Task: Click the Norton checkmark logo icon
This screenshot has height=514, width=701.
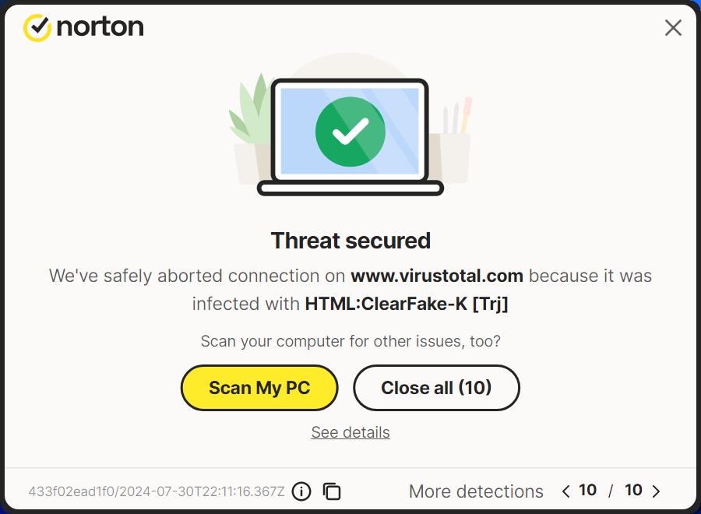Action: (x=37, y=27)
